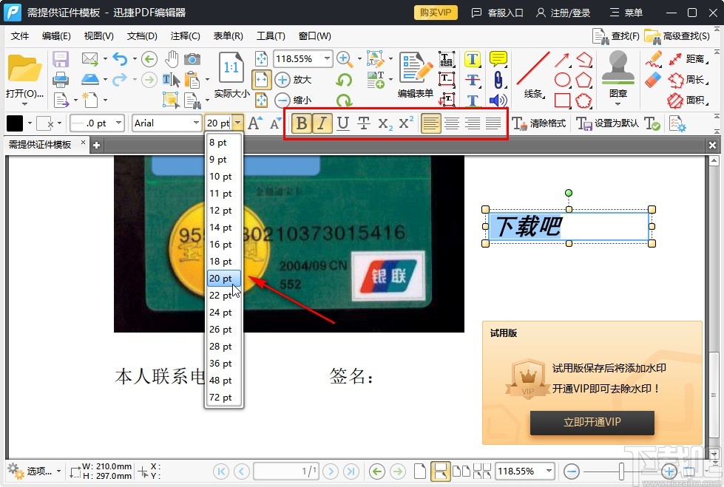The image size is (724, 487).
Task: Enable underline formatting
Action: coord(342,123)
